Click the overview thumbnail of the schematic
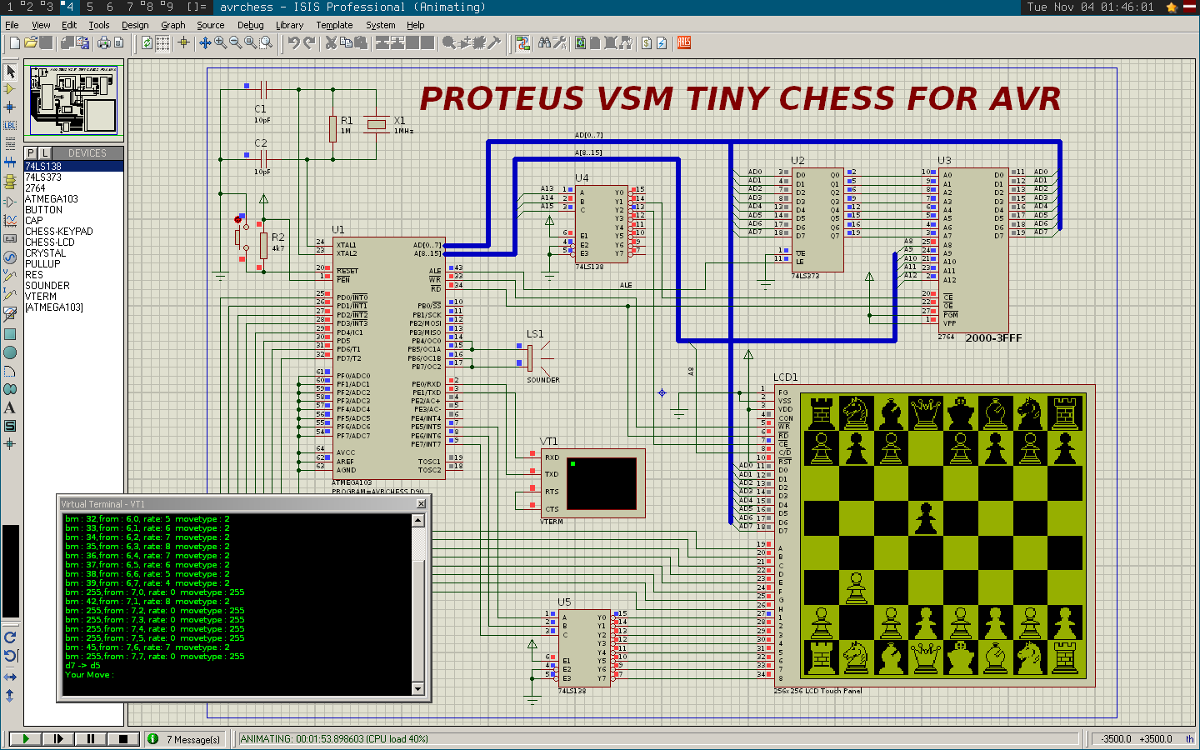Image resolution: width=1200 pixels, height=750 pixels. pos(74,100)
